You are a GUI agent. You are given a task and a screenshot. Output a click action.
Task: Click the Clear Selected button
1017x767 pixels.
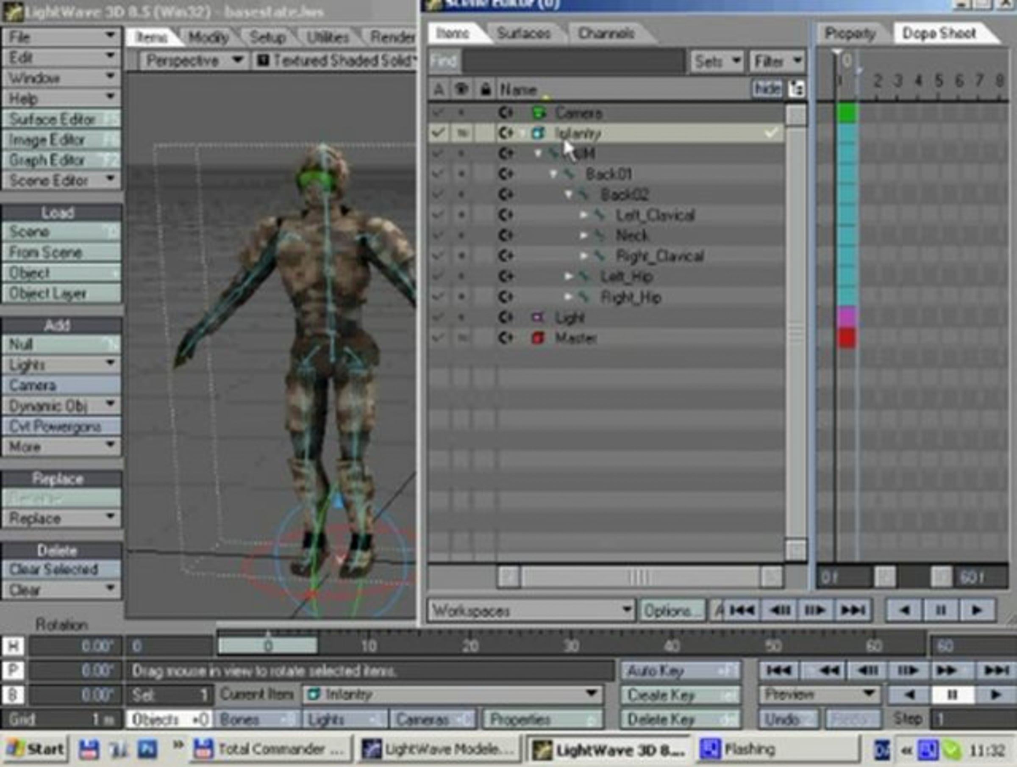(61, 569)
